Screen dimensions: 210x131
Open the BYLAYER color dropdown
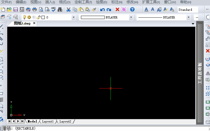point(131,17)
